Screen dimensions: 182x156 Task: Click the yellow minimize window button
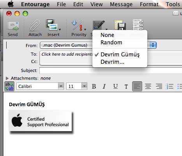[x=17, y=14]
